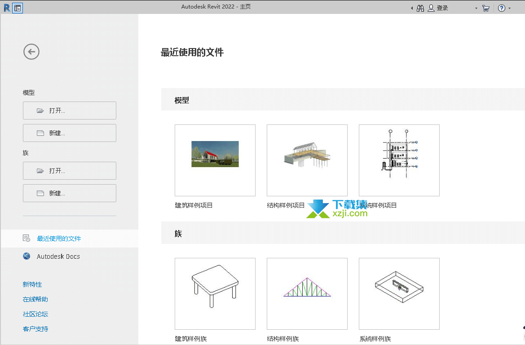The width and height of the screenshot is (525, 345).
Task: Click the Home page toggle icon
Action: (x=18, y=8)
